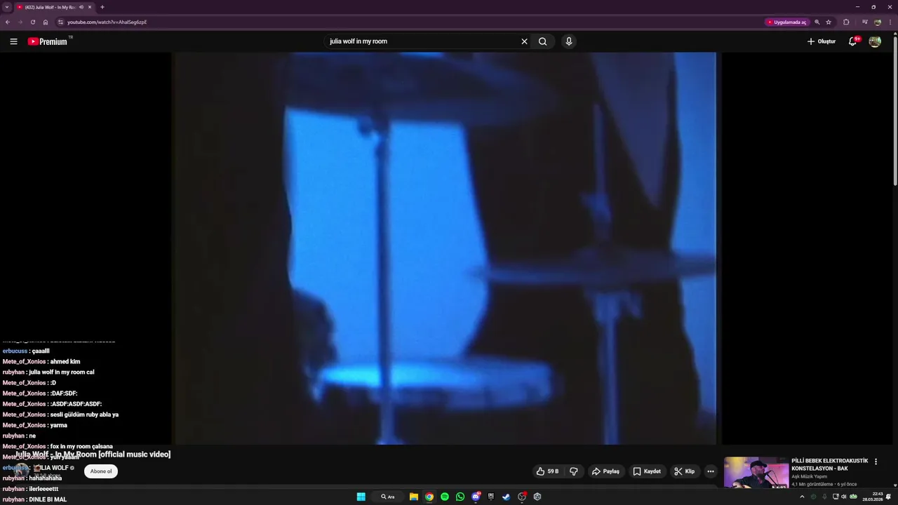The height and width of the screenshot is (505, 898).
Task: Open a new browser tab
Action: [x=102, y=7]
